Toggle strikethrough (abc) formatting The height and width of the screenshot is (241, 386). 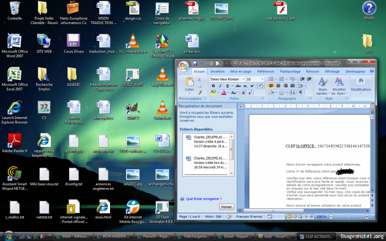[238, 86]
